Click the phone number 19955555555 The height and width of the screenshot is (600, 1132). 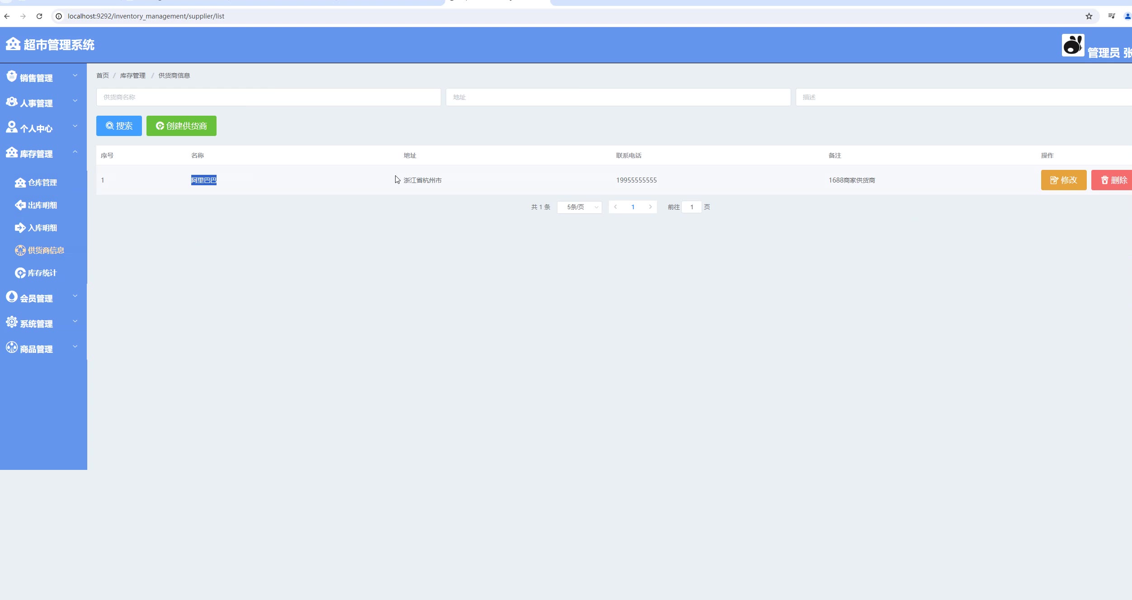[637, 180]
